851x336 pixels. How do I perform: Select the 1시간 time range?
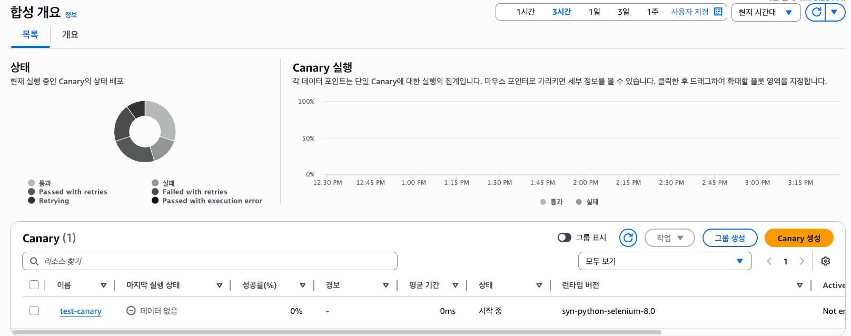[x=526, y=12]
